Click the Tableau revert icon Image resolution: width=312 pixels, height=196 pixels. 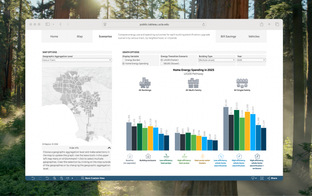[47, 178]
